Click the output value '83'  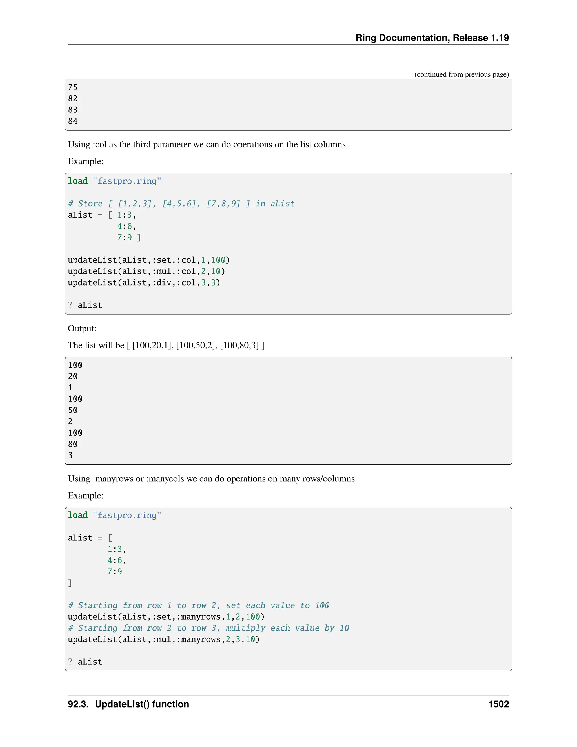click(x=73, y=110)
